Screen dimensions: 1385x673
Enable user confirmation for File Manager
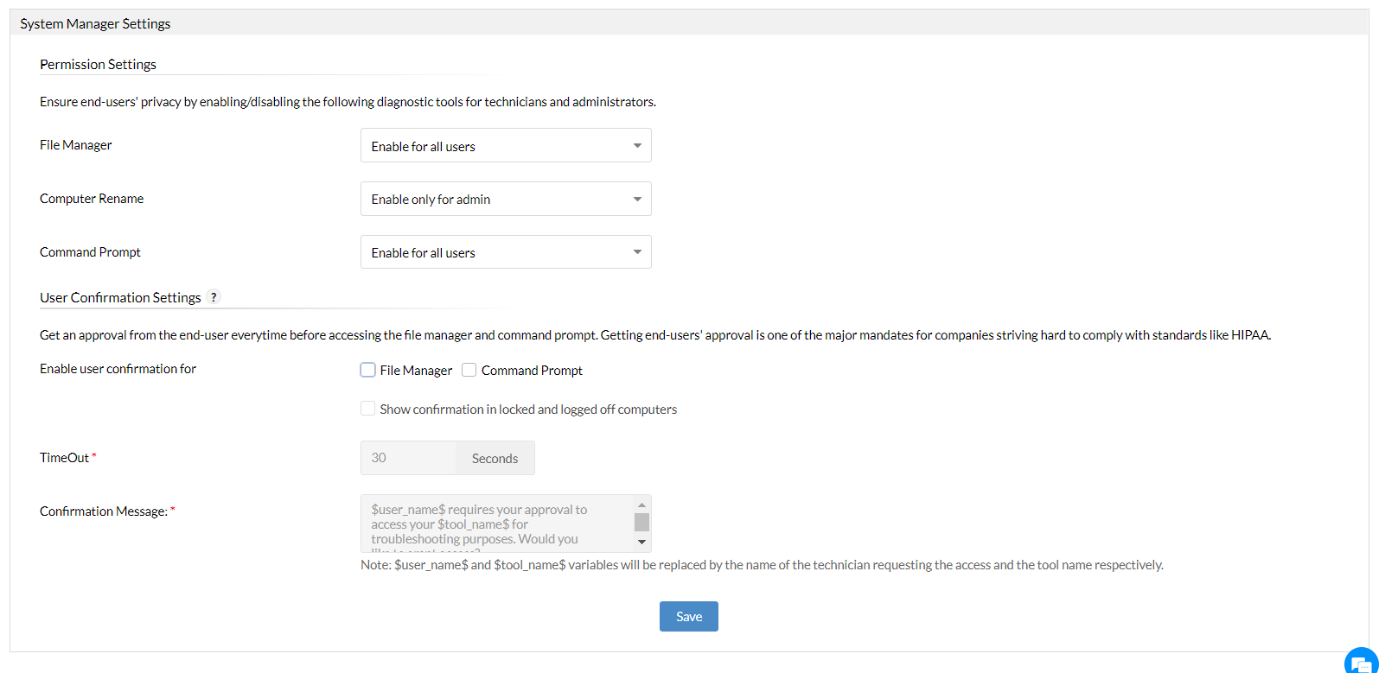click(x=368, y=371)
